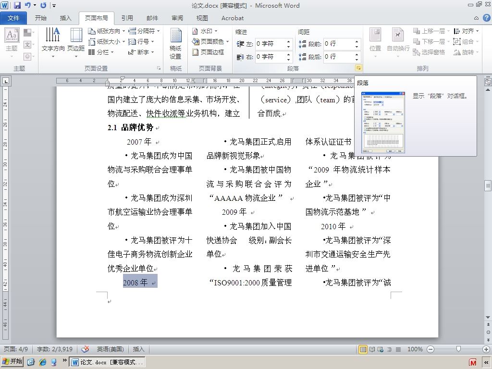
Task: Open Word Help question mark icon
Action: 486,18
